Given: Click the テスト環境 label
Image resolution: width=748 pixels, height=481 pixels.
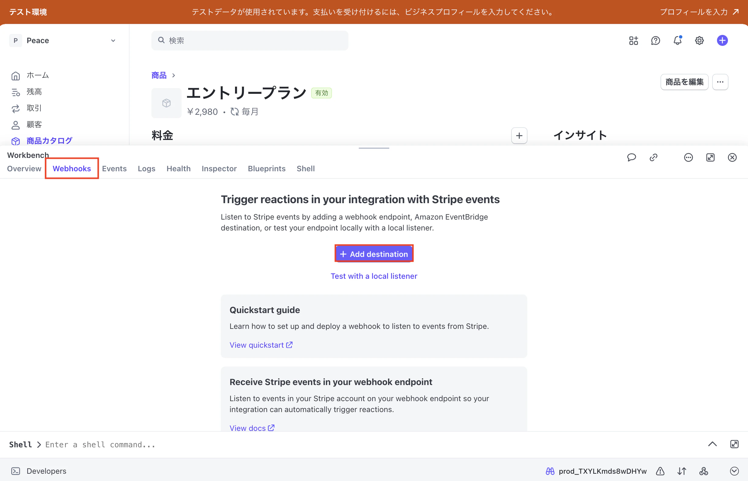Looking at the screenshot, I should pos(28,12).
